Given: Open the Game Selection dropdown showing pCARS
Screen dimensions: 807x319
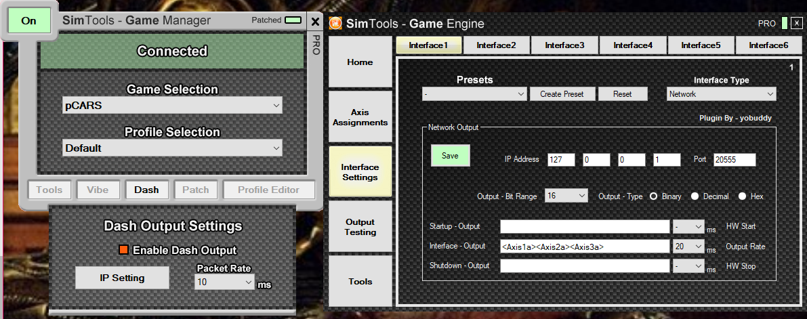Looking at the screenshot, I should (172, 106).
